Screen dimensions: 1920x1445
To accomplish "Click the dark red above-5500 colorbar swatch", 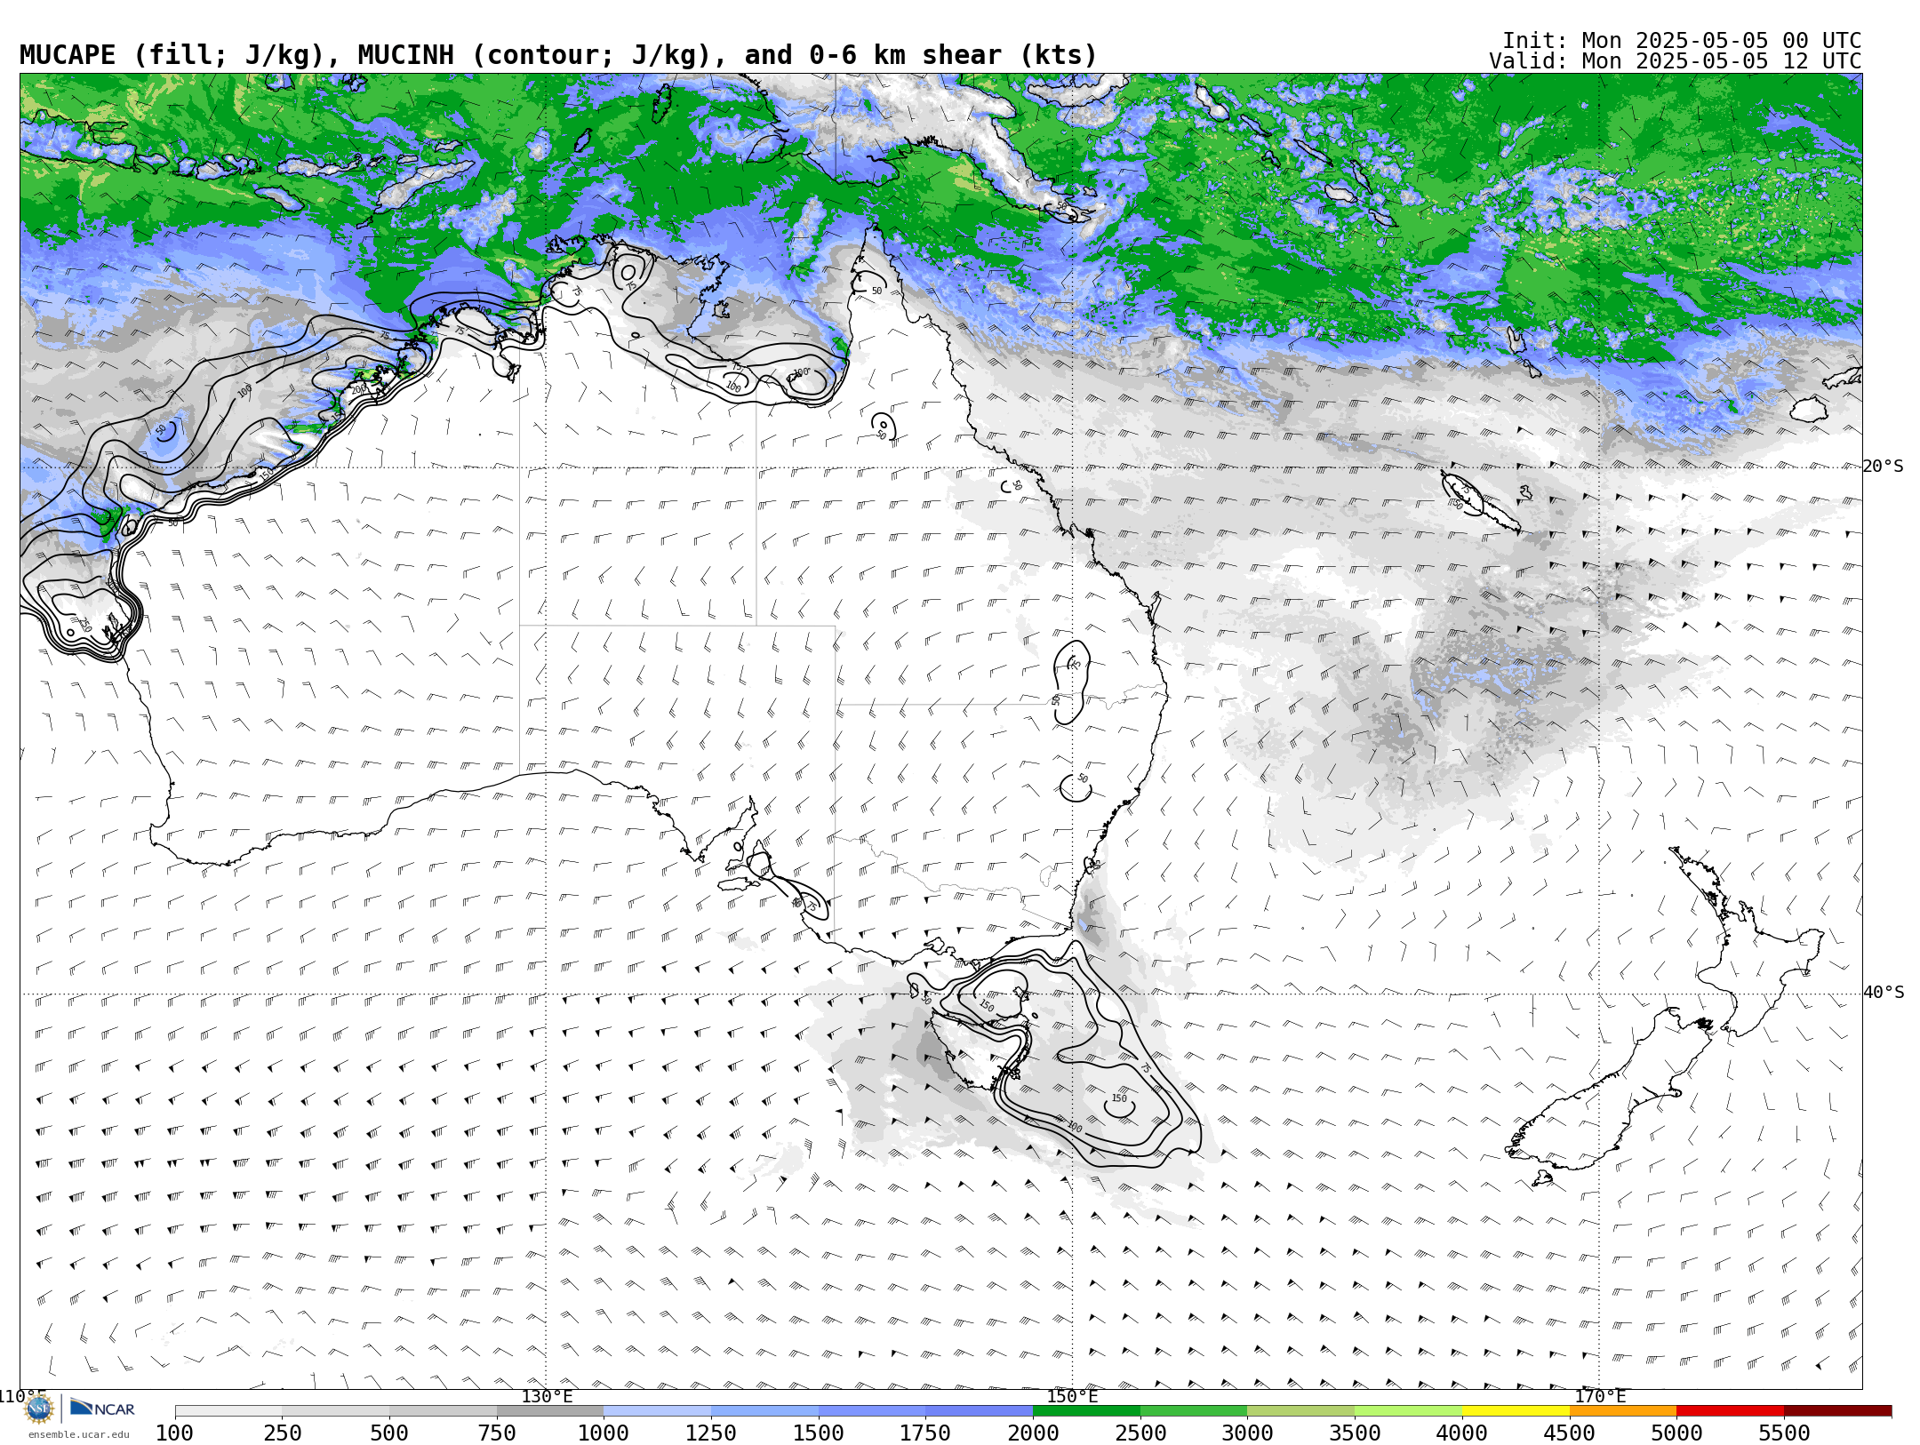I will pos(1837,1411).
